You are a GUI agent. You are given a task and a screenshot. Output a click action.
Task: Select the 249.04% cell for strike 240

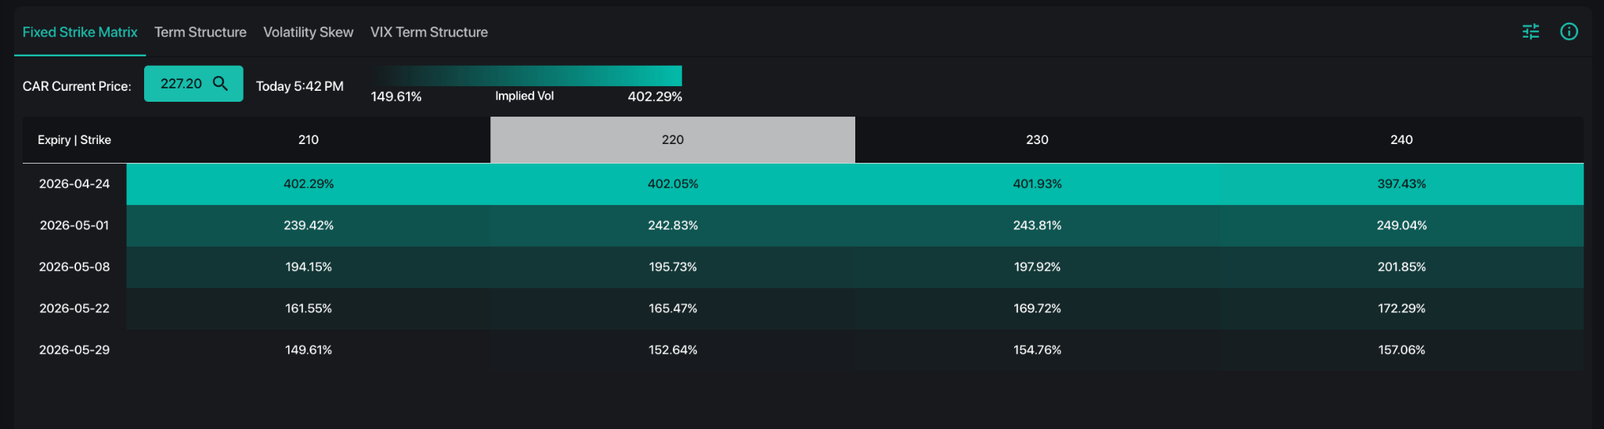(1401, 225)
